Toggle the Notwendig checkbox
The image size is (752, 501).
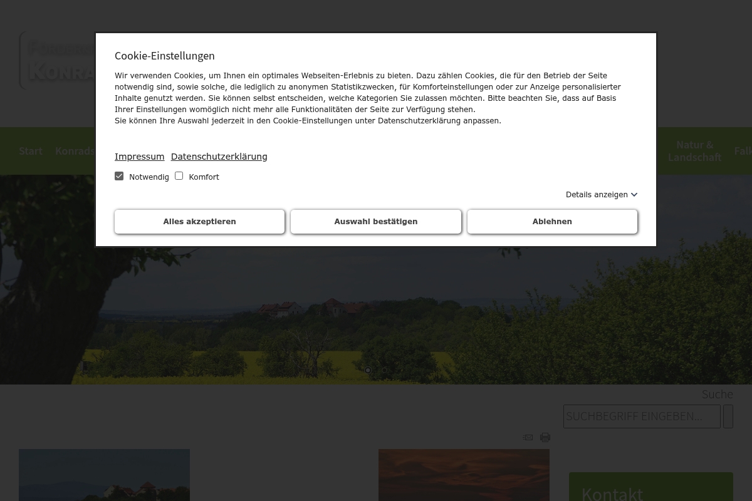click(x=119, y=176)
